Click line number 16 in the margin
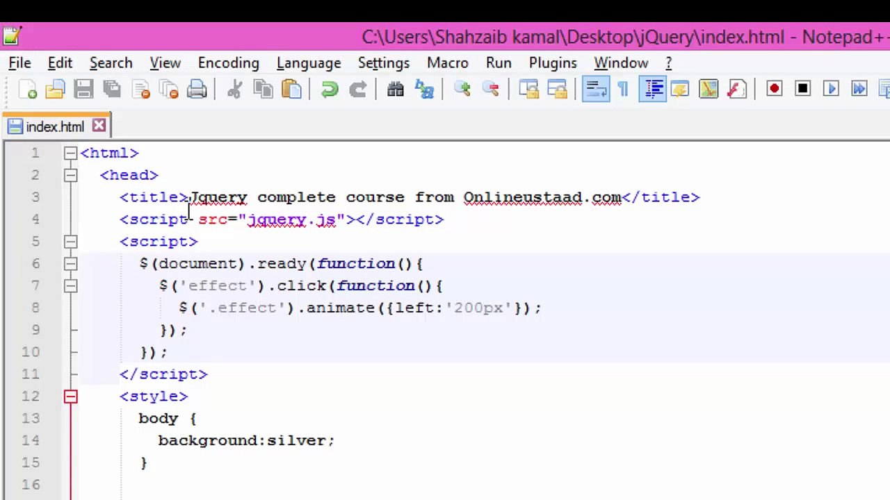 (x=30, y=485)
